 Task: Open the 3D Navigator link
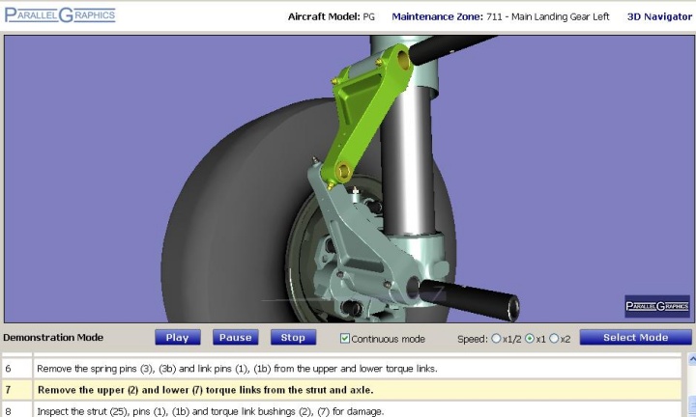659,16
